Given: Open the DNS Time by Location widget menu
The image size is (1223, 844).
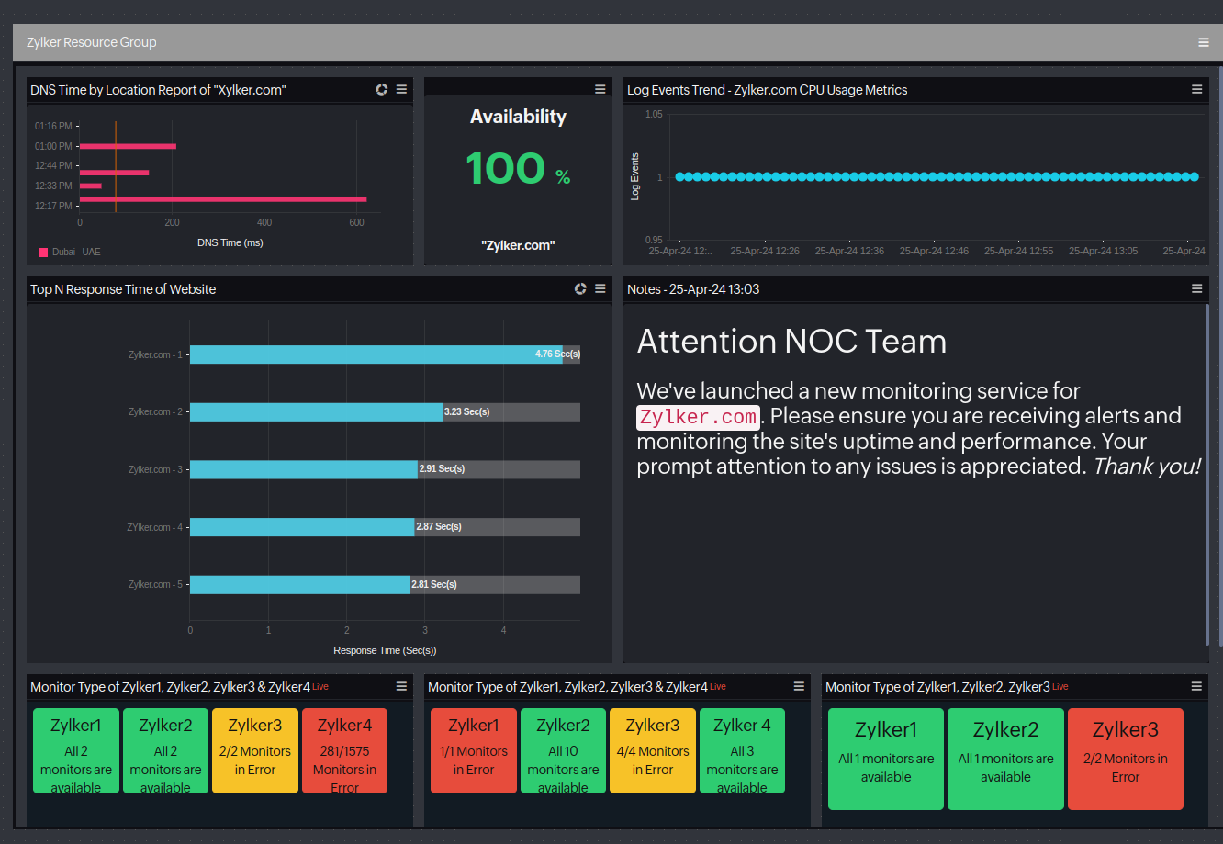Looking at the screenshot, I should click(401, 89).
